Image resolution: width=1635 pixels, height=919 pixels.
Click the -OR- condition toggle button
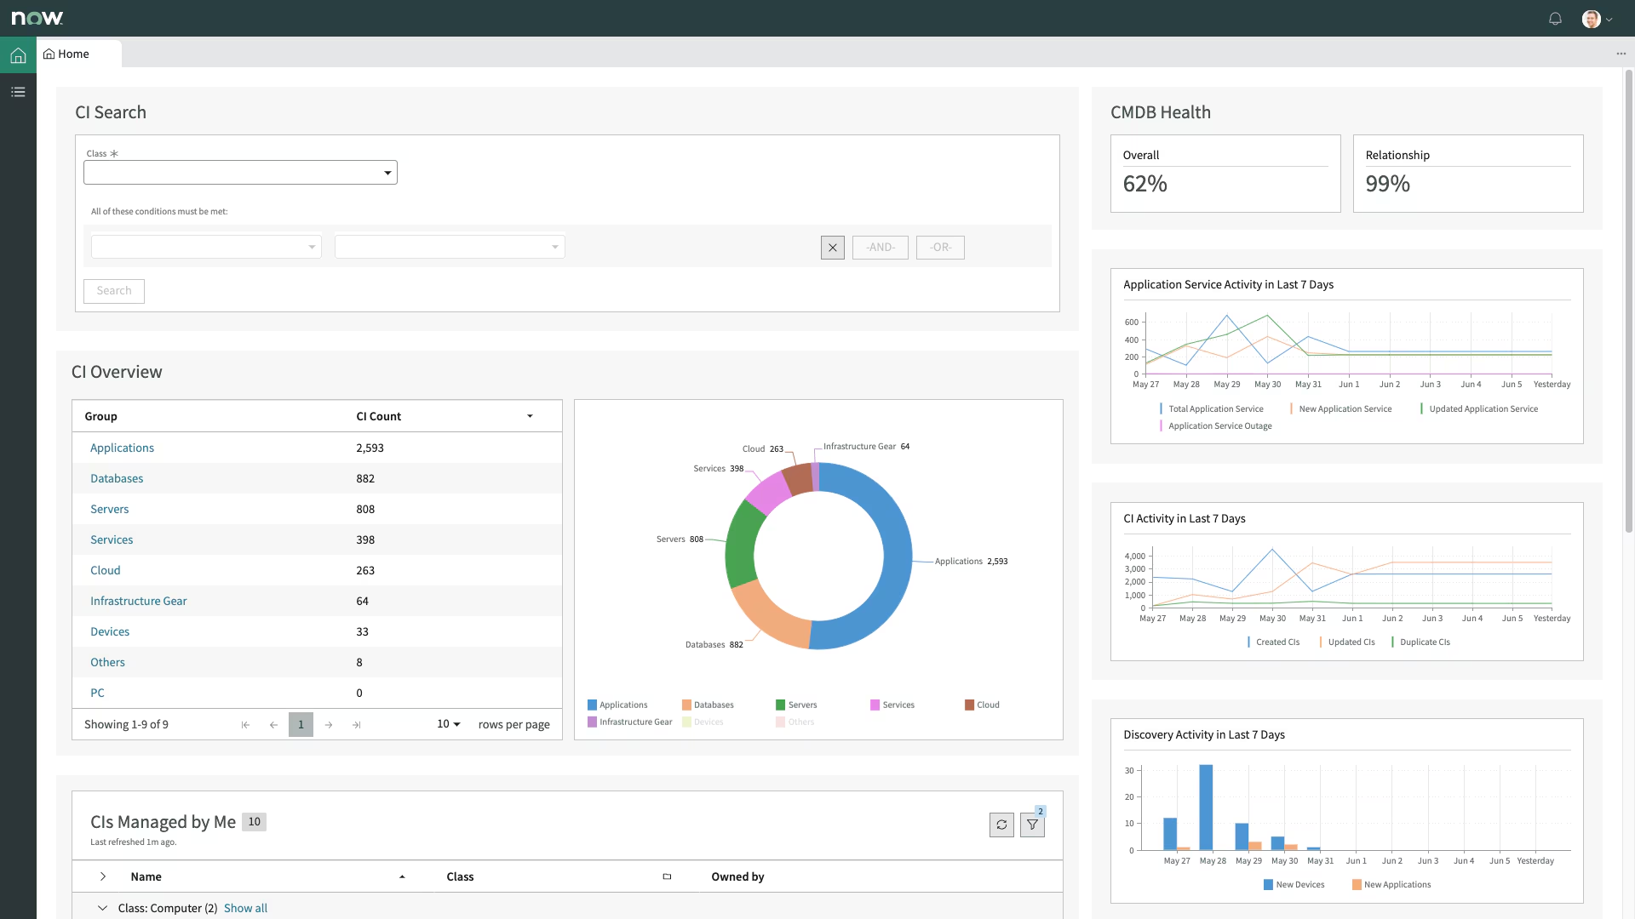(940, 247)
